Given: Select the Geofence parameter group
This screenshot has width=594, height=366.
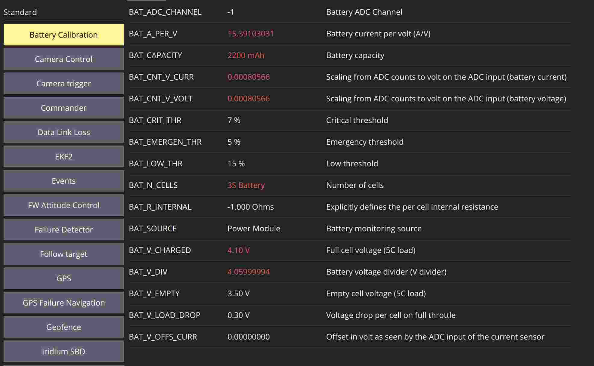Looking at the screenshot, I should (x=63, y=327).
